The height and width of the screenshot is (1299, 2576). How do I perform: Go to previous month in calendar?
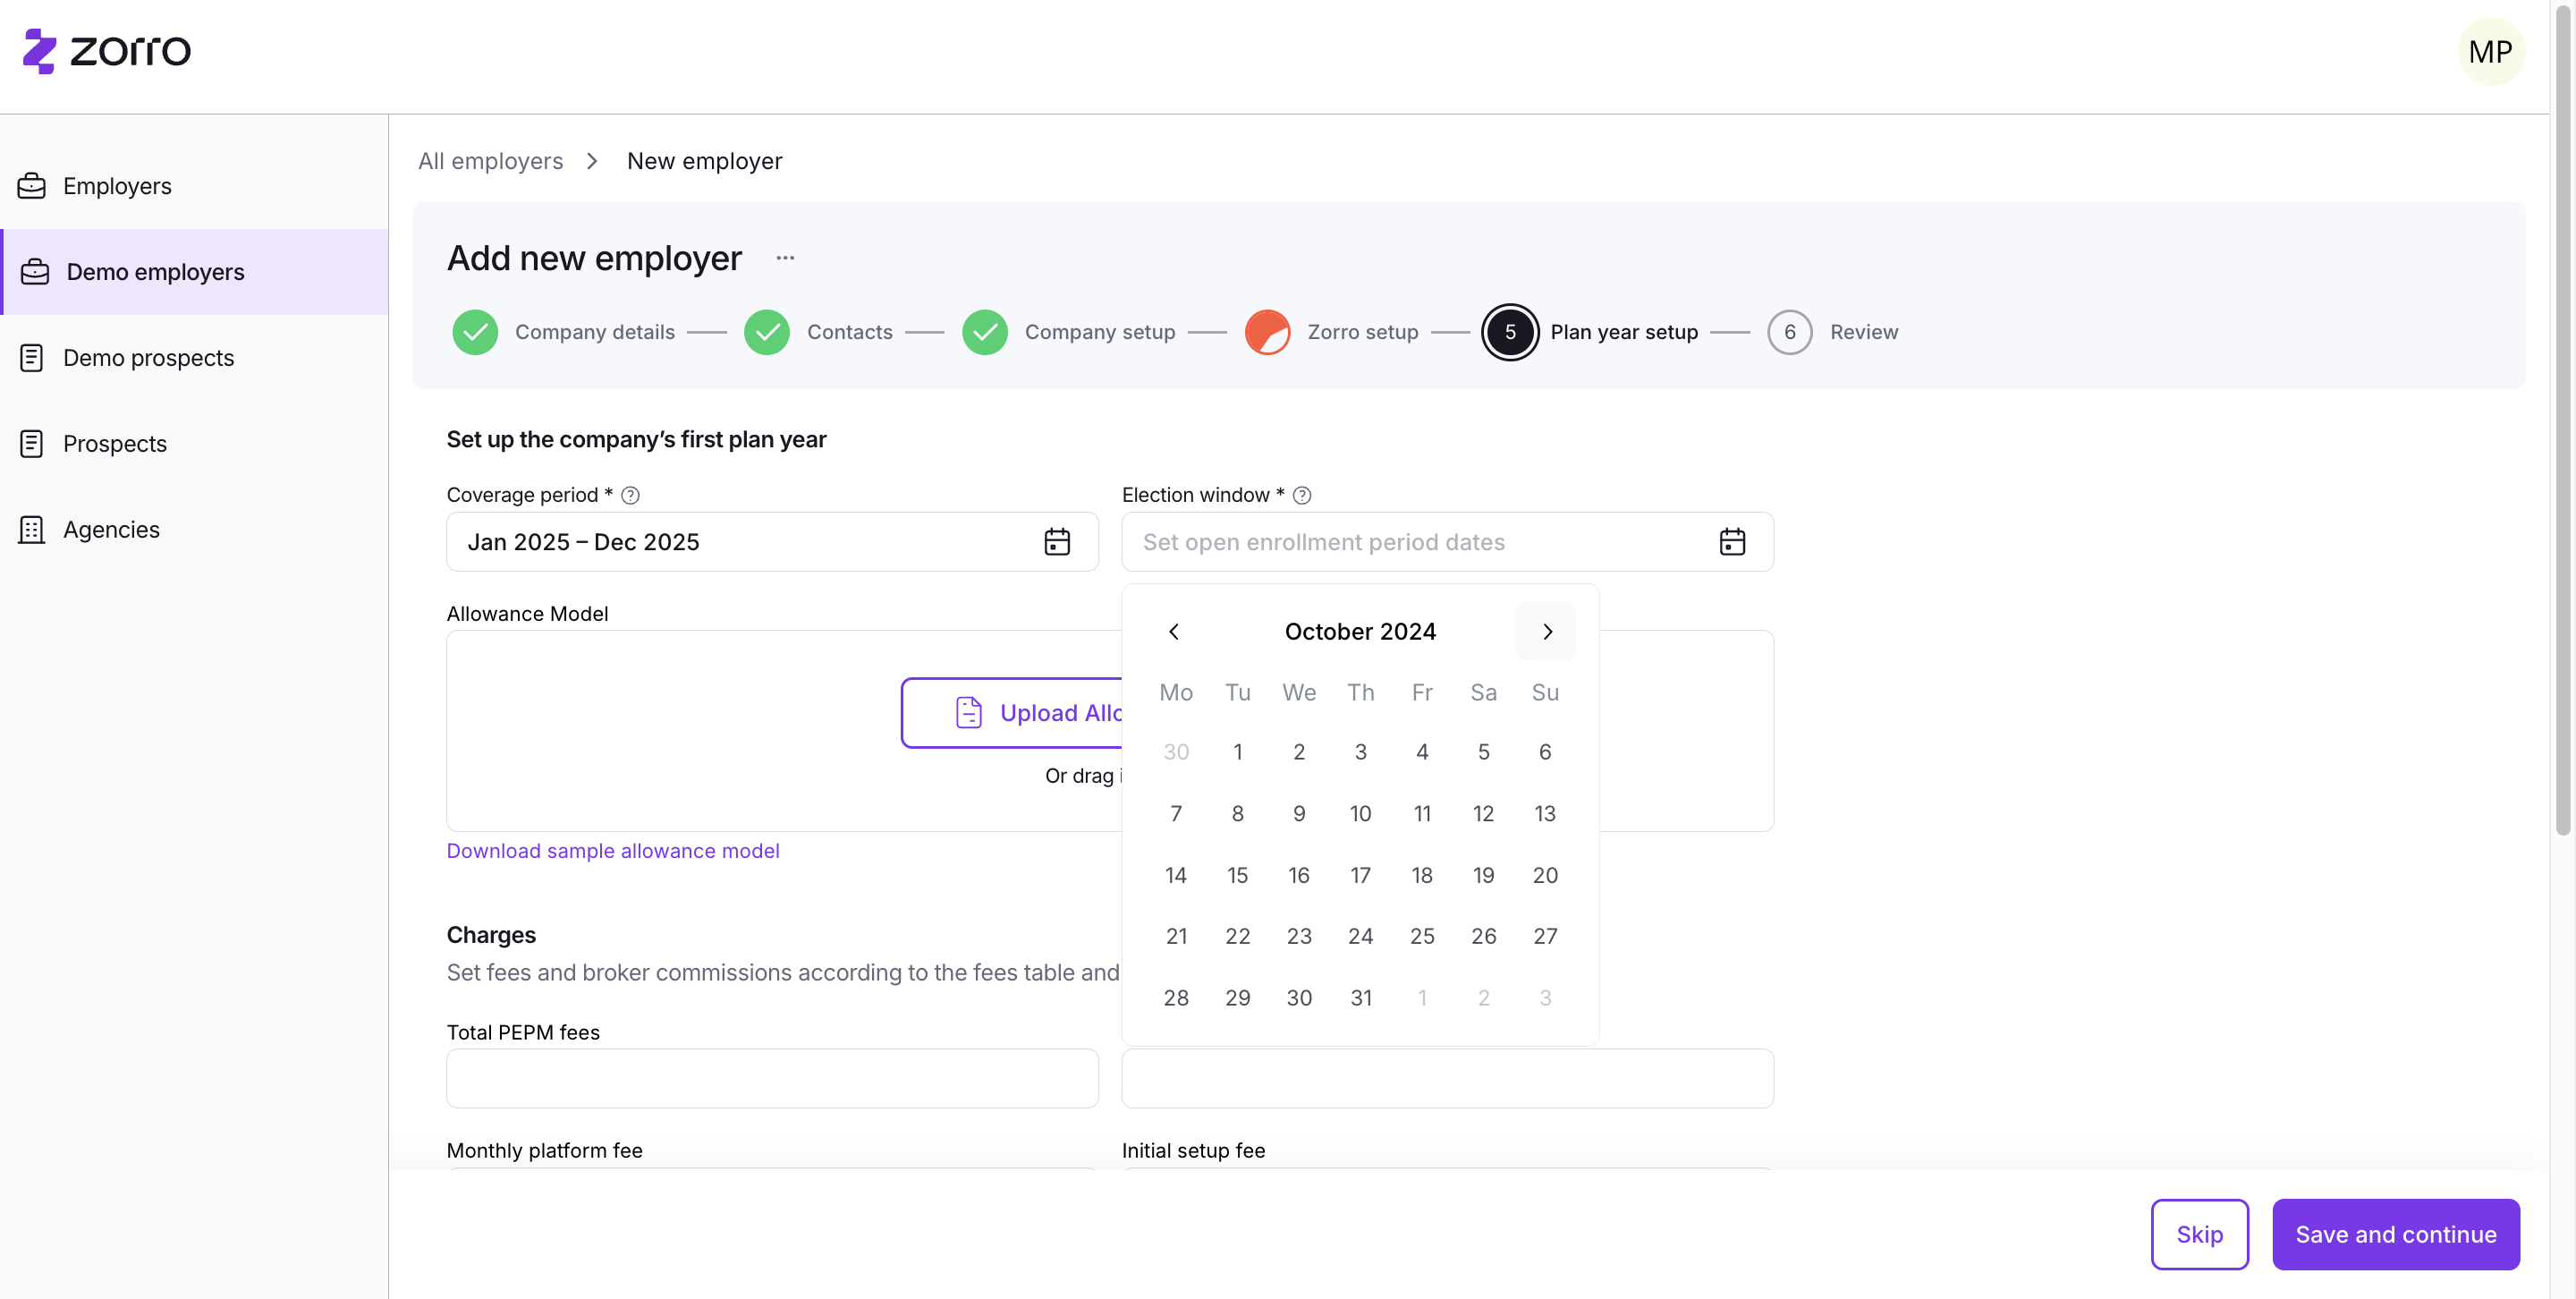coord(1174,631)
